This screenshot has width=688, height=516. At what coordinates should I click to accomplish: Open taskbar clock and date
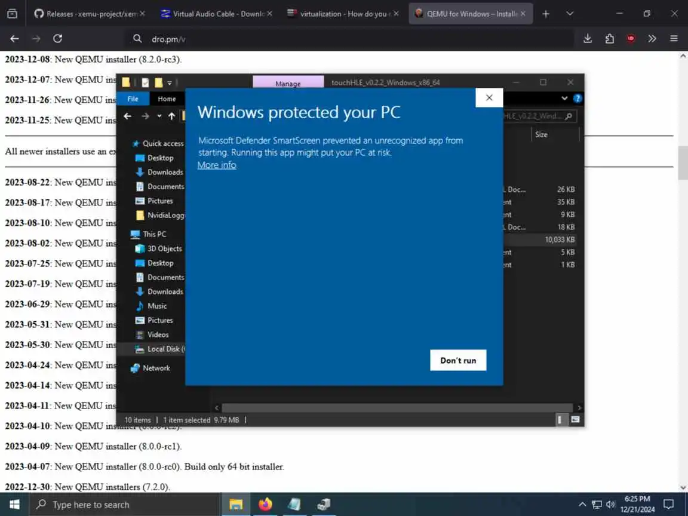coord(638,505)
